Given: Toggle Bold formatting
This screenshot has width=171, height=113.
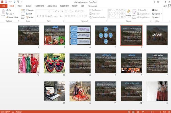Looking at the screenshot, I should point(37,16).
